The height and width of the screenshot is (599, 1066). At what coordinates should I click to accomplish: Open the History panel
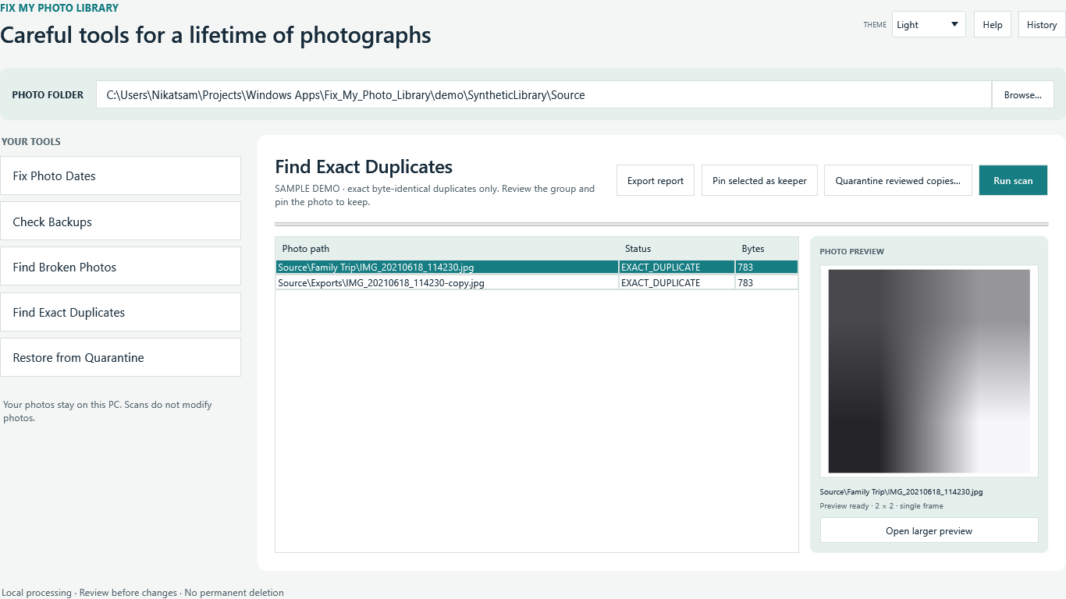[1042, 24]
